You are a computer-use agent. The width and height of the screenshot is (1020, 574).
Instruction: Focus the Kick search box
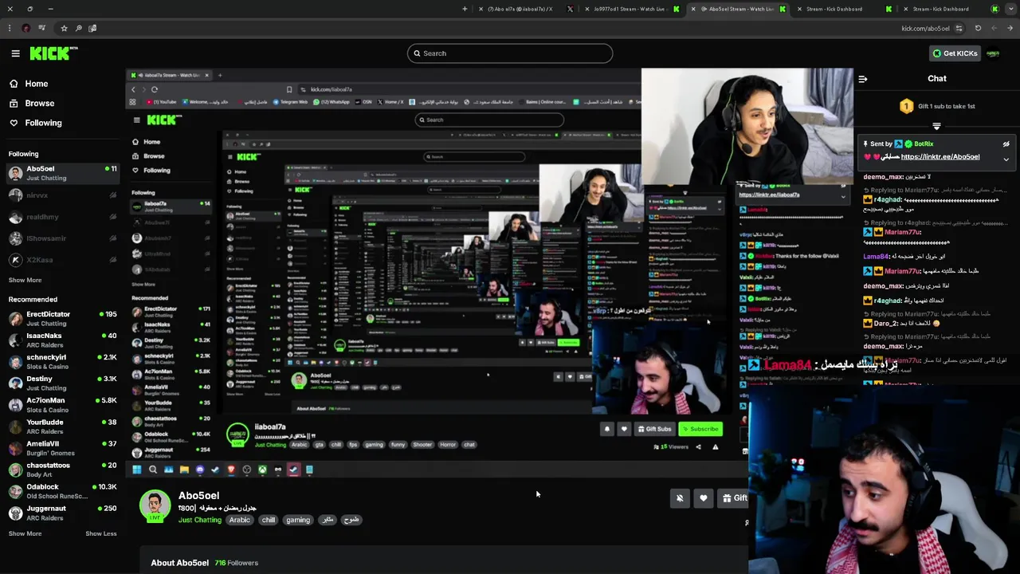pos(510,53)
